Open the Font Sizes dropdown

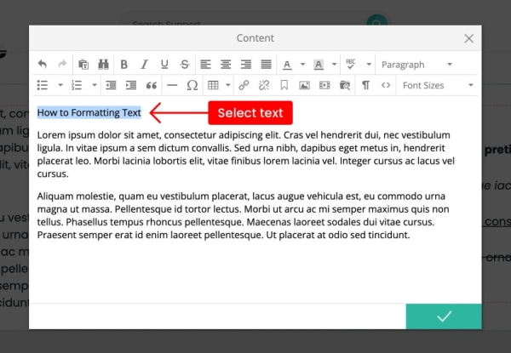(438, 85)
